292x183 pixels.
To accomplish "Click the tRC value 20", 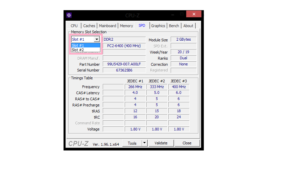I will coord(157,117).
